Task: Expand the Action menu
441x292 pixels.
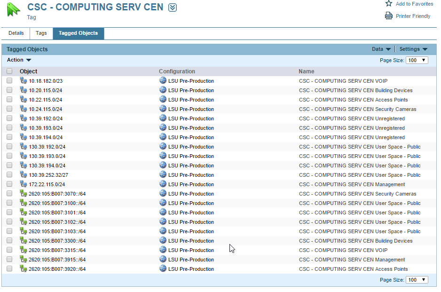Action: pos(19,60)
